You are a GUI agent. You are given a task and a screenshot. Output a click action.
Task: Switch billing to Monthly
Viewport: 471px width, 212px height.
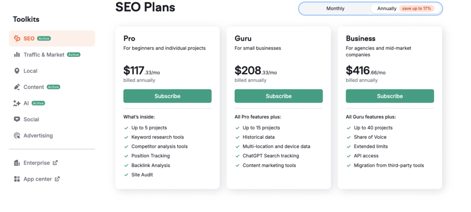335,8
